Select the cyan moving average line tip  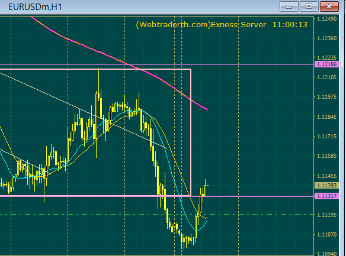coord(207,221)
